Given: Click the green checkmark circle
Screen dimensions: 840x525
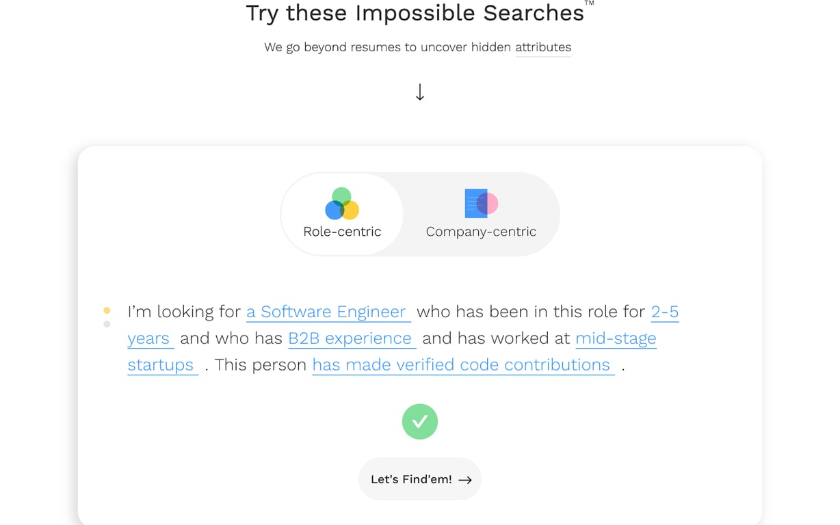Looking at the screenshot, I should point(420,421).
